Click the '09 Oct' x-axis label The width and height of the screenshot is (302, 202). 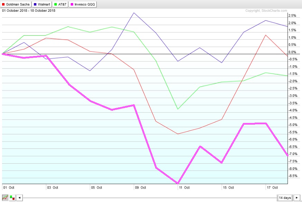(140, 187)
